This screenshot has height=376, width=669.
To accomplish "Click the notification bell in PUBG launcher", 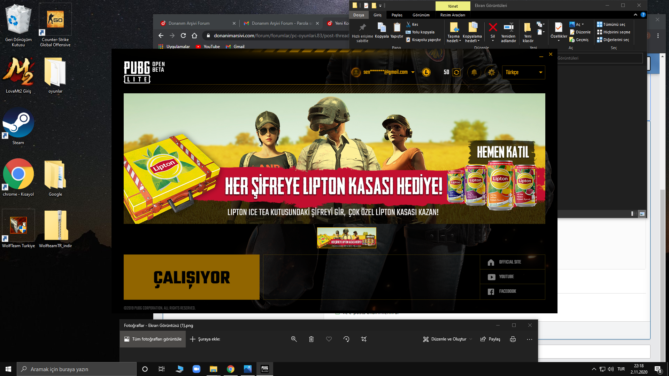I will click(474, 72).
